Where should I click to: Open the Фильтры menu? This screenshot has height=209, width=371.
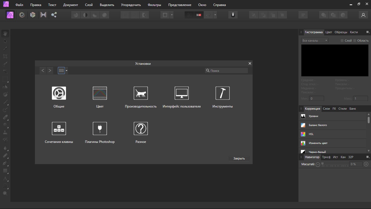point(154,5)
